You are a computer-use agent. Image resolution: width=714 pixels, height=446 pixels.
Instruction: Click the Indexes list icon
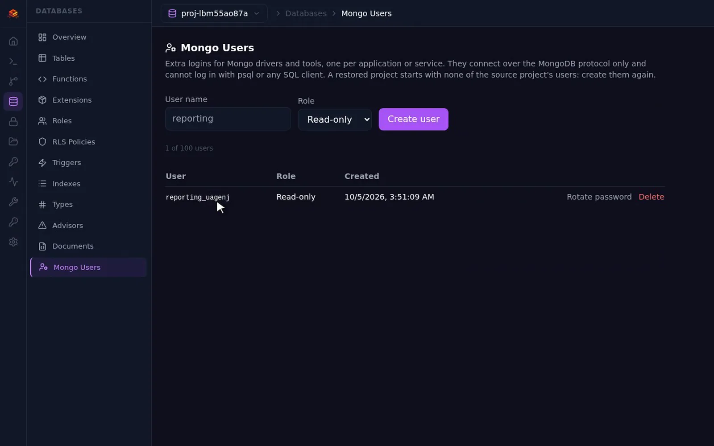pyautogui.click(x=42, y=184)
